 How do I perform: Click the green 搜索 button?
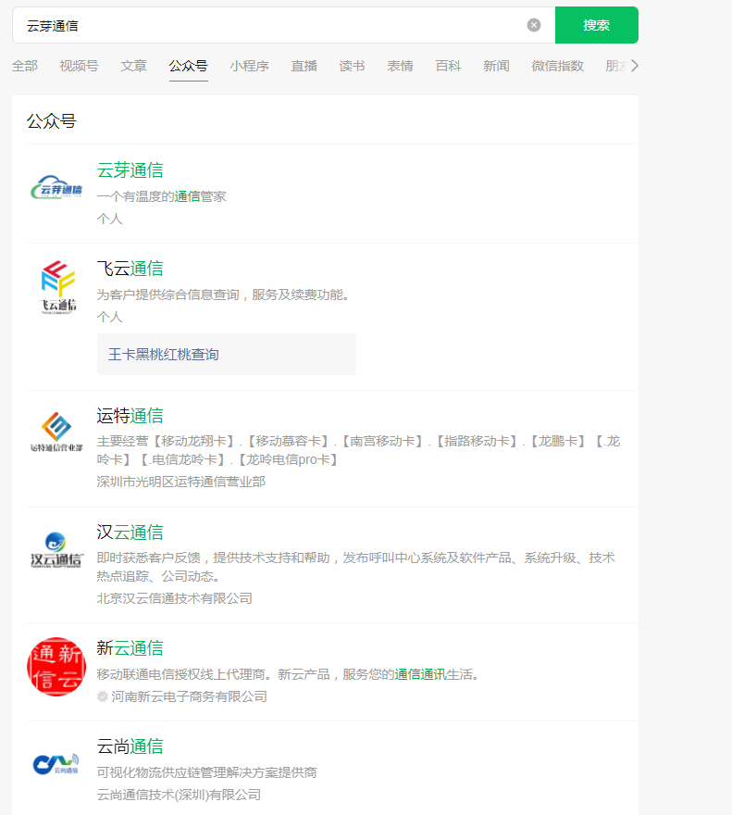[596, 25]
